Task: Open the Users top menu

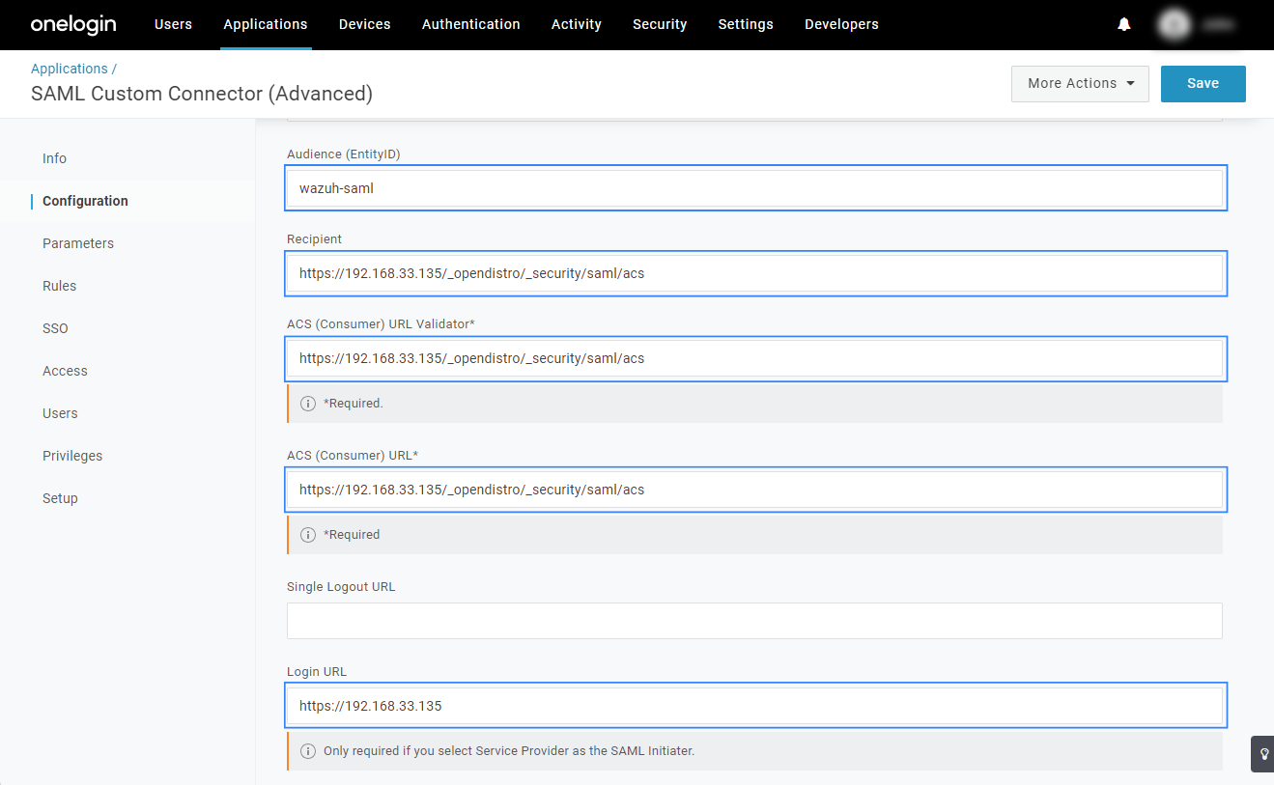Action: pos(173,24)
